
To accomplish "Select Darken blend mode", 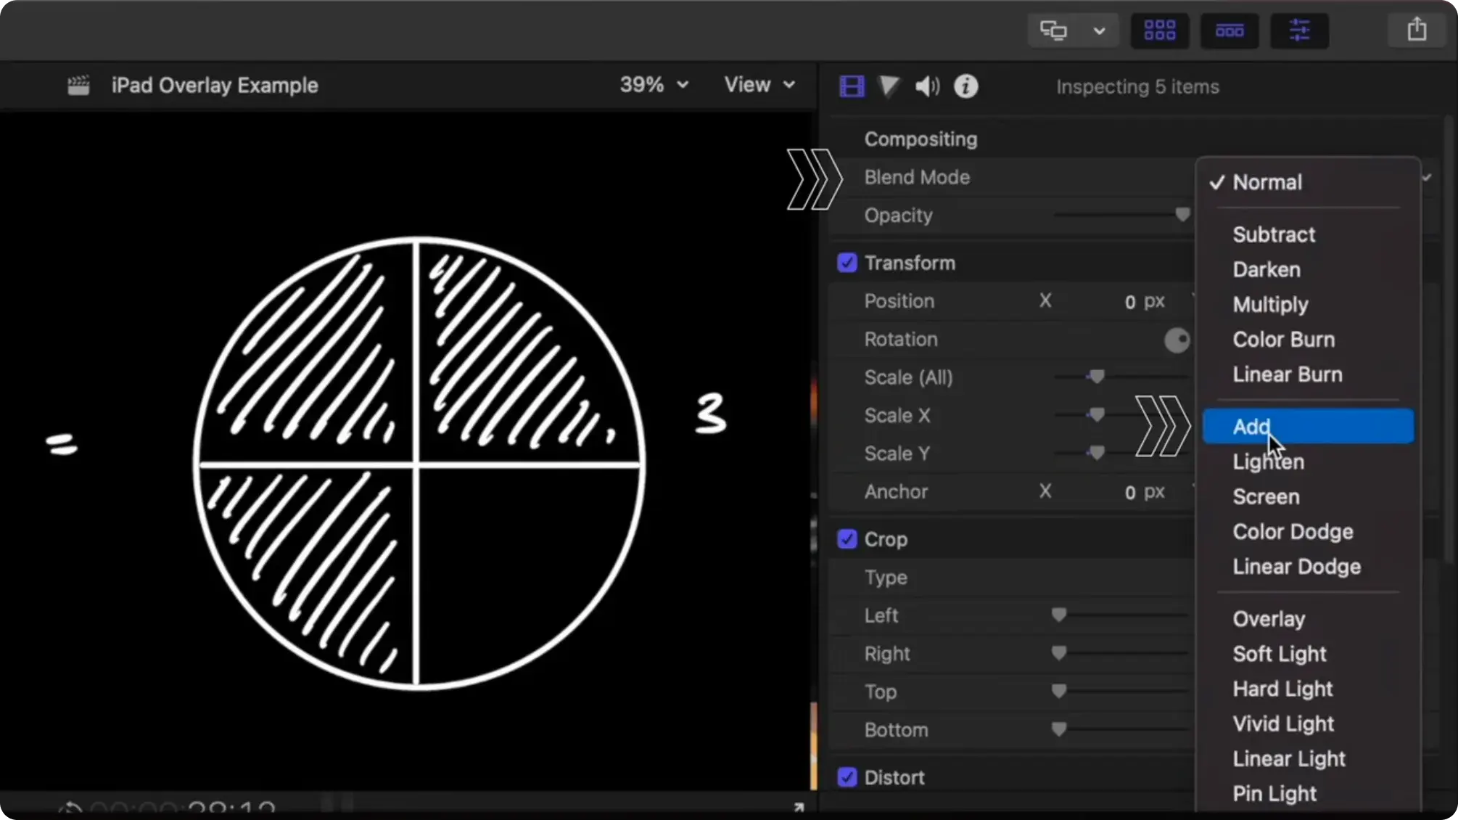I will pyautogui.click(x=1308, y=269).
